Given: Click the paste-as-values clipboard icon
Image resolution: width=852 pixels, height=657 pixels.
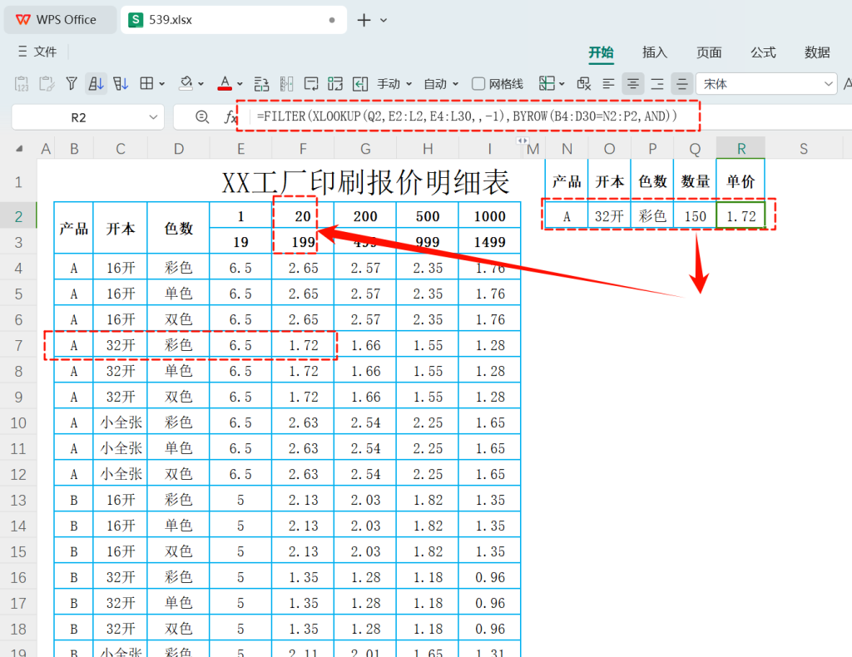Looking at the screenshot, I should pos(21,84).
